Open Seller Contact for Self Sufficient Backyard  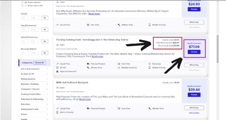tap(194, 113)
